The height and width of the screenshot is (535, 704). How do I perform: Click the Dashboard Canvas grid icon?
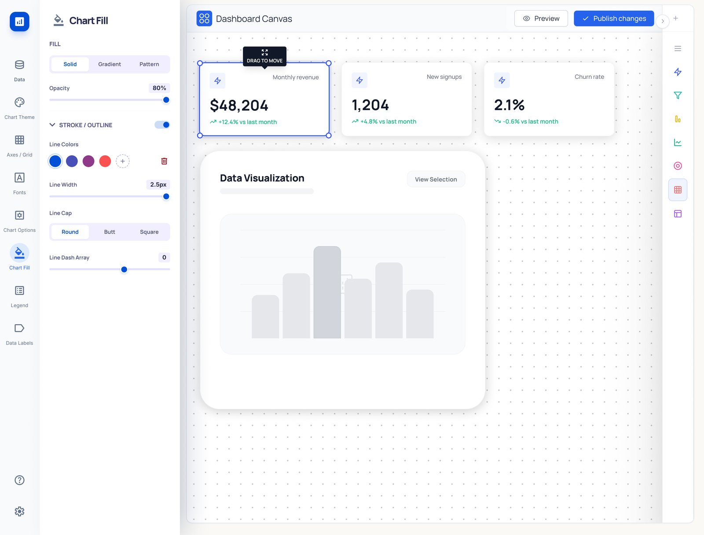pos(204,18)
